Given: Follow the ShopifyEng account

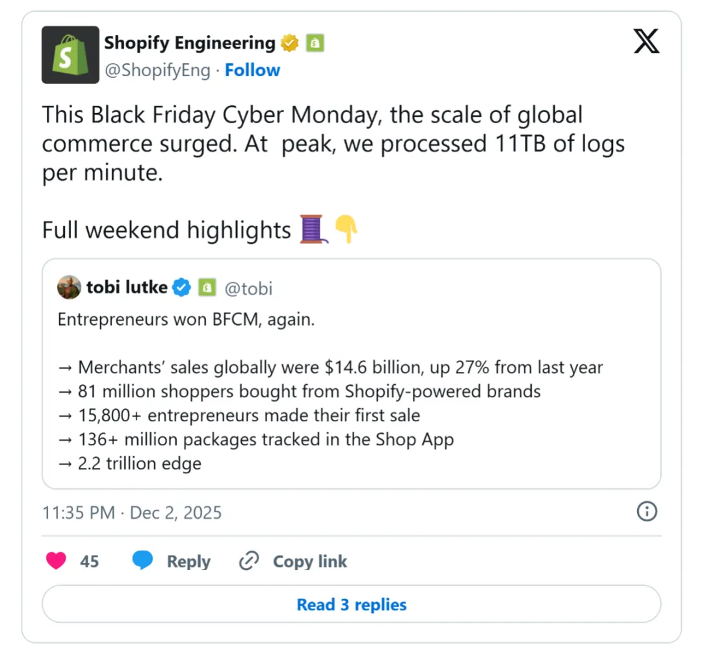Looking at the screenshot, I should (x=252, y=70).
